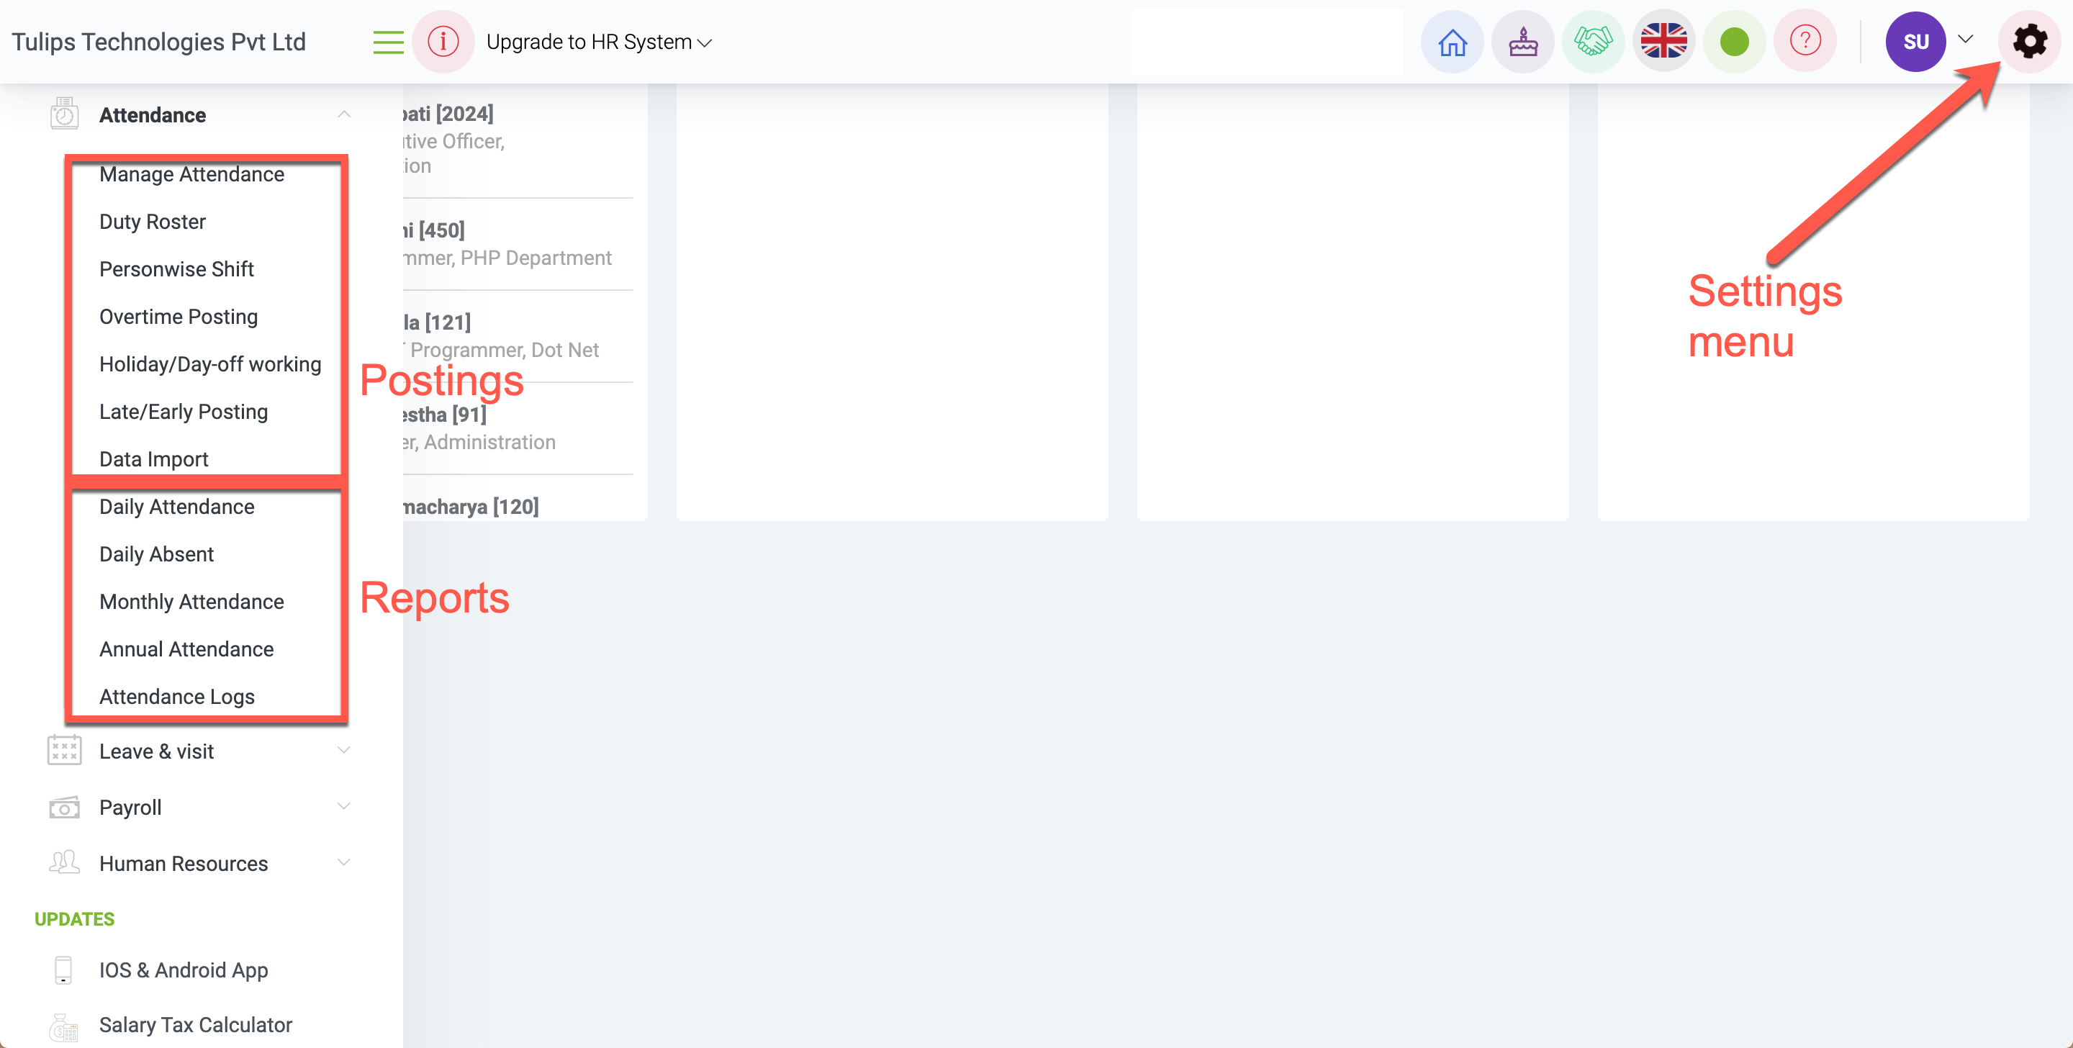Open language selector UK flag icon
The image size is (2073, 1048).
(x=1663, y=42)
